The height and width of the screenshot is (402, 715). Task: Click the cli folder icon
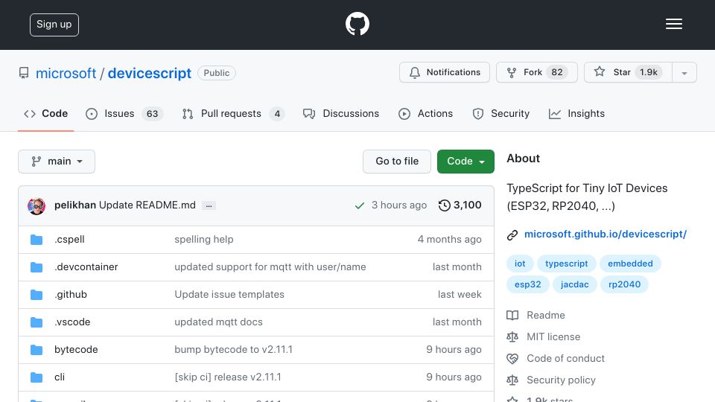click(x=36, y=377)
